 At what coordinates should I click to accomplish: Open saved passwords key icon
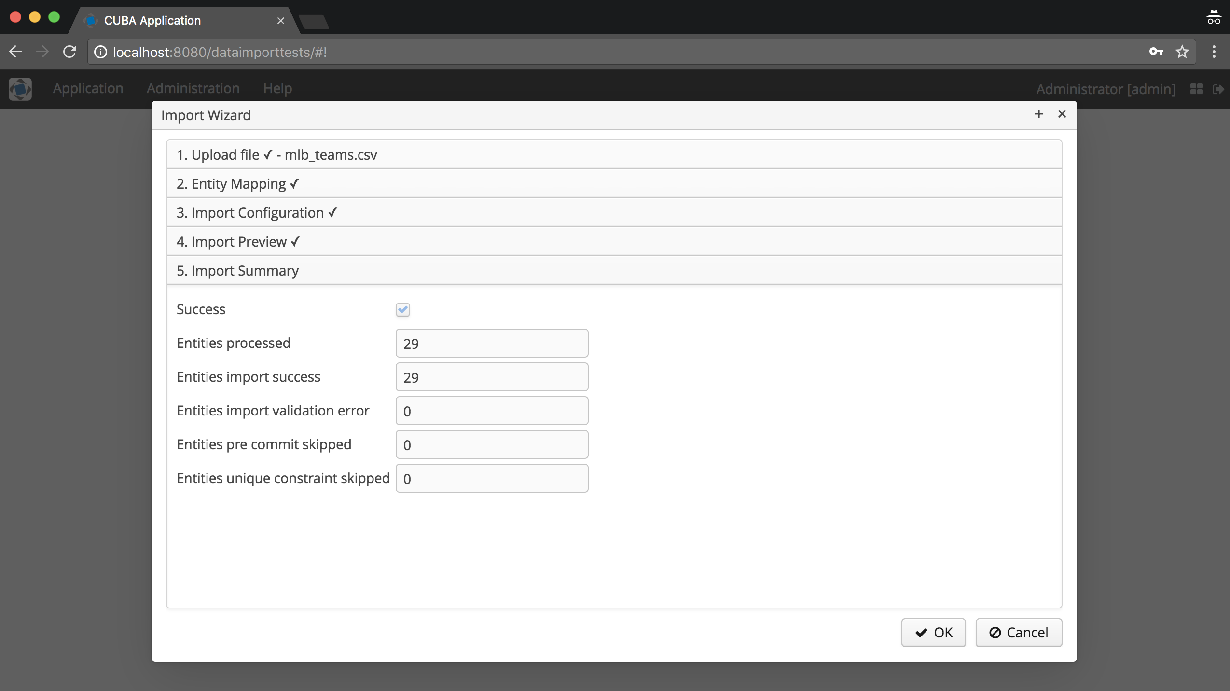coord(1156,51)
